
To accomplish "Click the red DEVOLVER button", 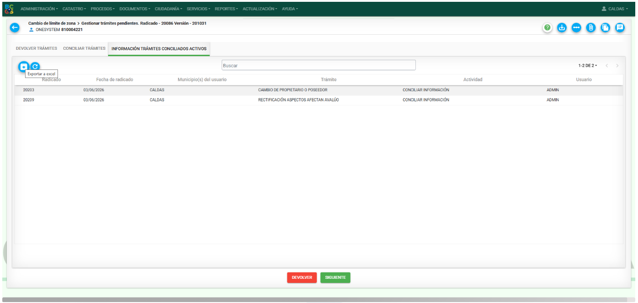I will pos(302,277).
